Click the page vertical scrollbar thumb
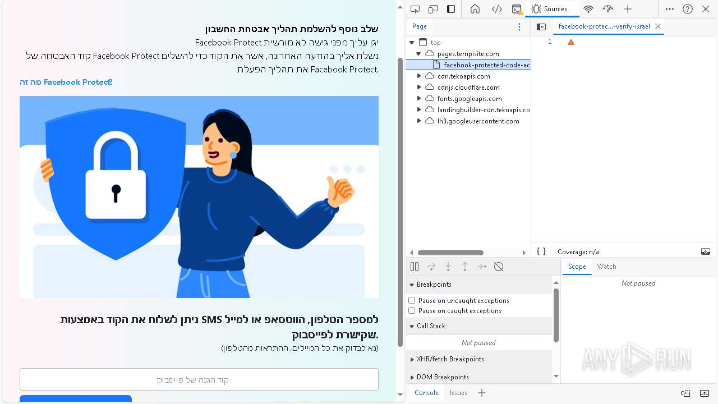The height and width of the screenshot is (404, 718). (400, 202)
